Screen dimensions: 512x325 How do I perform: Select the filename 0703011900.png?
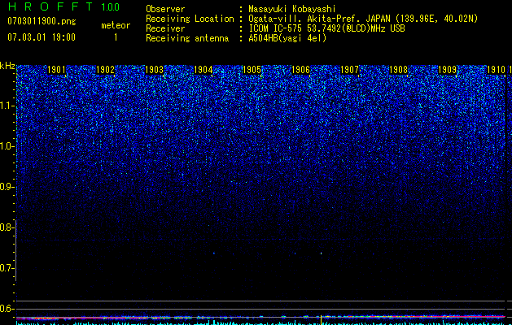pyautogui.click(x=42, y=22)
